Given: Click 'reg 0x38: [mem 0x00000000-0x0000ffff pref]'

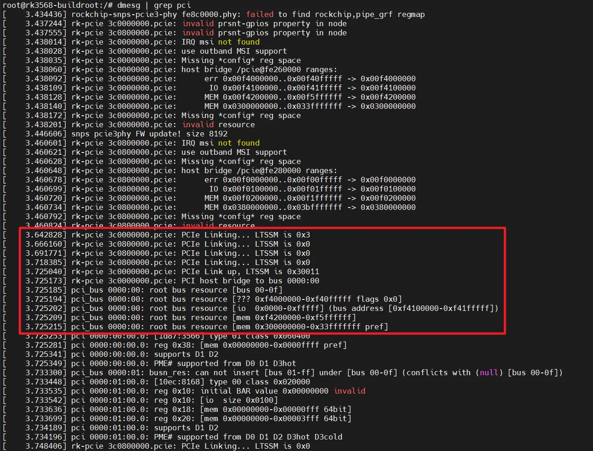Looking at the screenshot, I should [250, 345].
